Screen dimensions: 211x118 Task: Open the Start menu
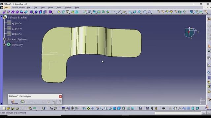click(x=6, y=8)
